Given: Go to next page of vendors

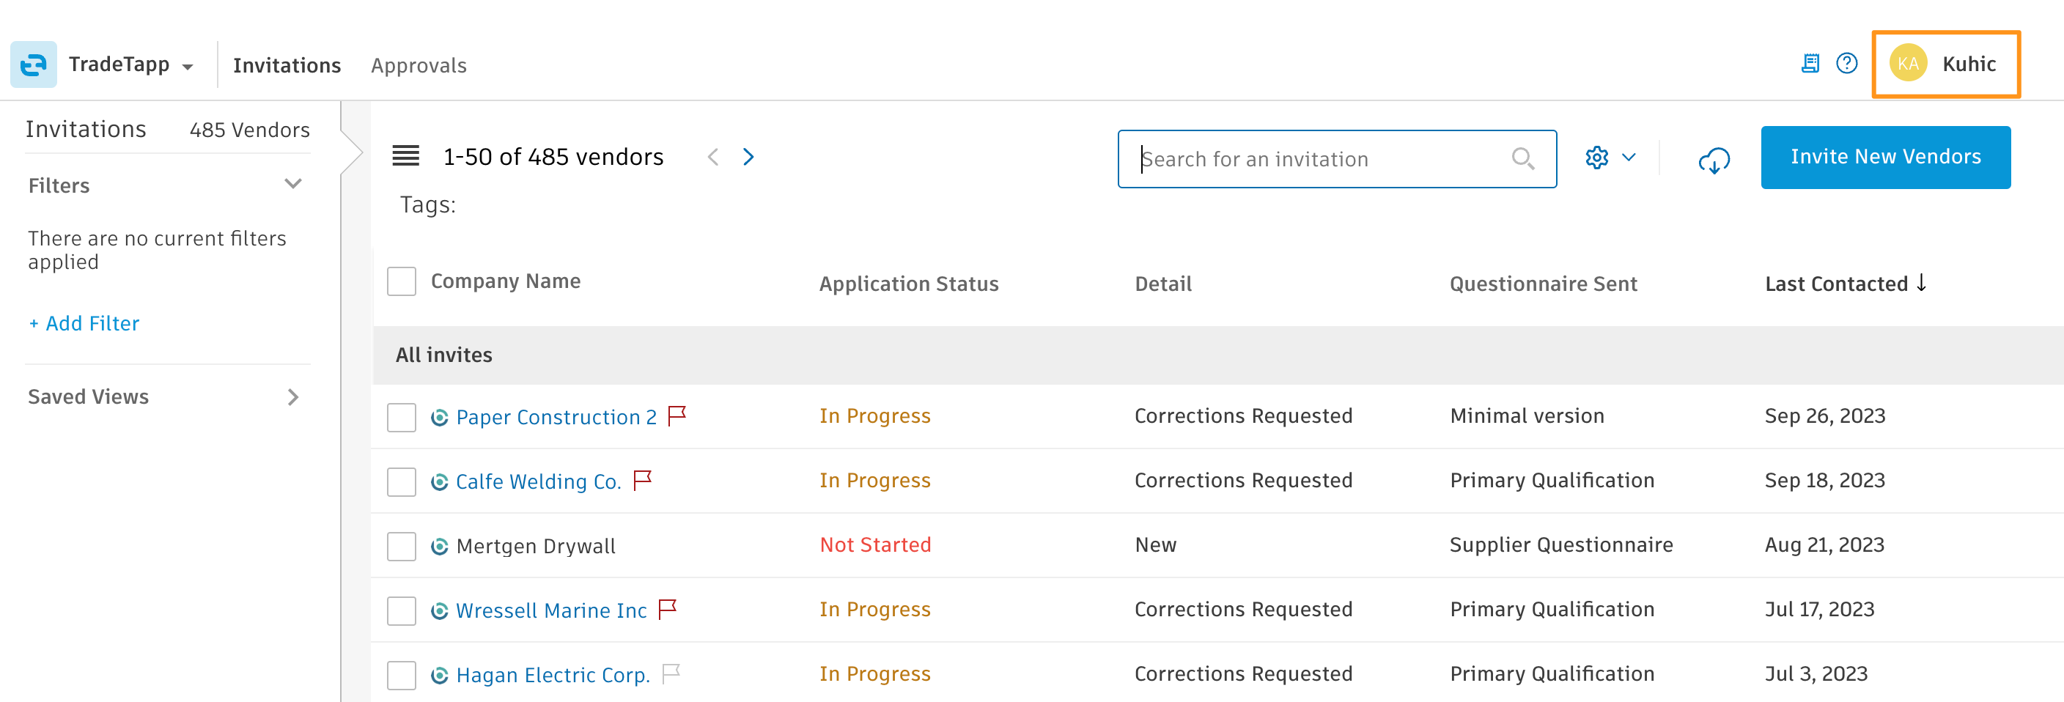Looking at the screenshot, I should [748, 156].
